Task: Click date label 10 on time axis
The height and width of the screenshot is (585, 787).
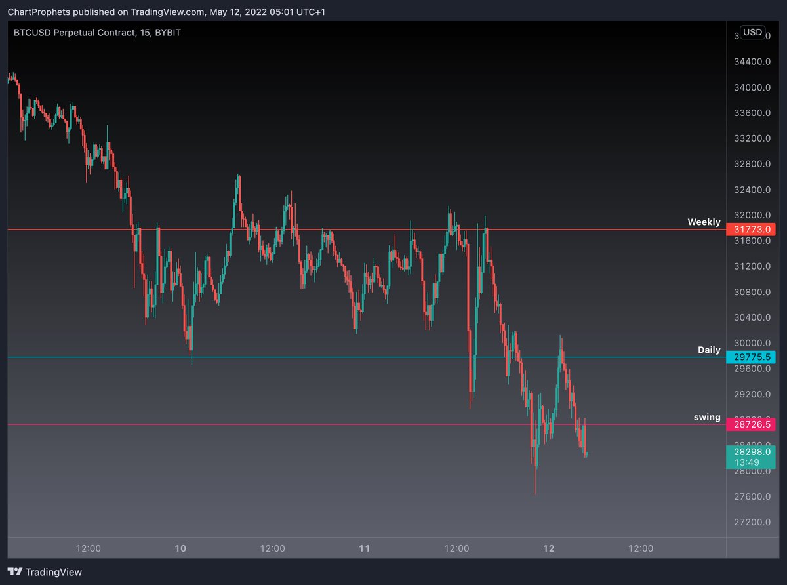Action: point(181,548)
